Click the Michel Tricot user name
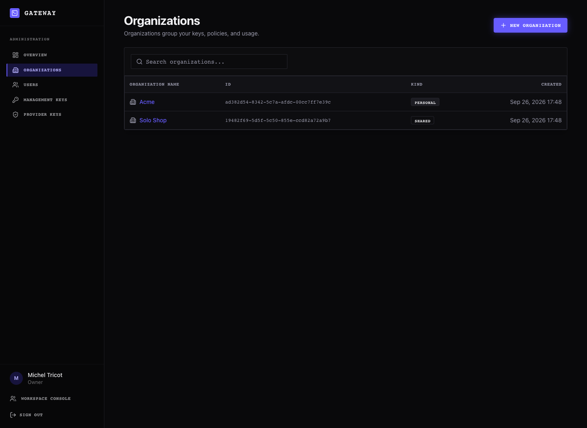This screenshot has width=587, height=428. click(45, 375)
